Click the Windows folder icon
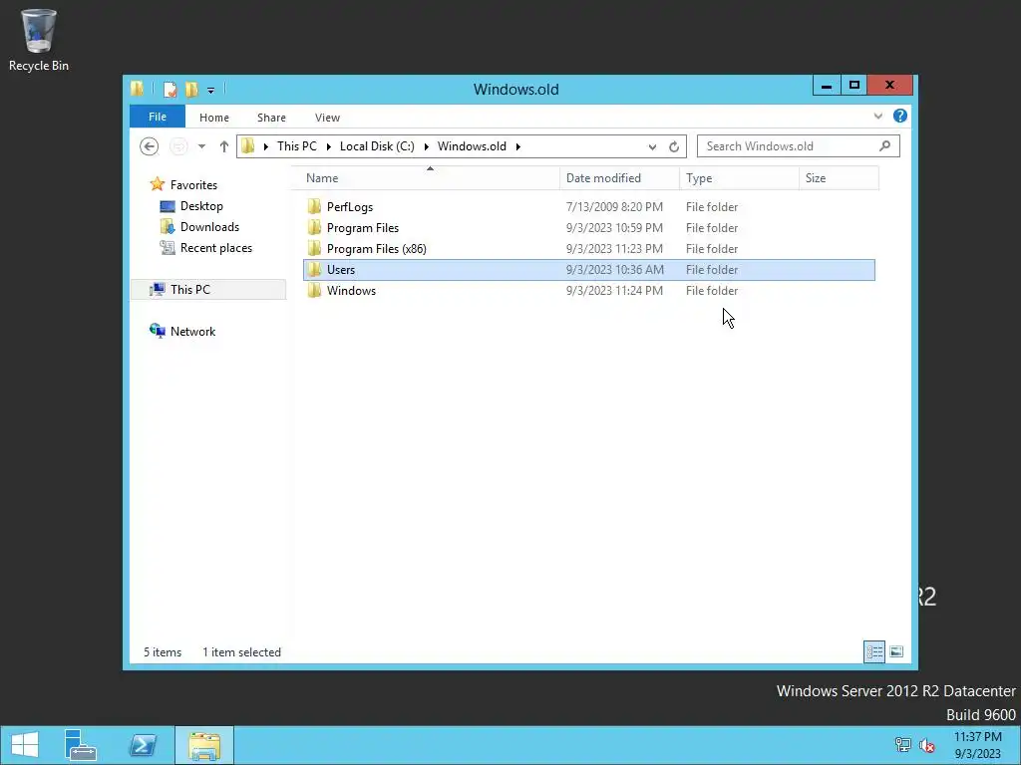The width and height of the screenshot is (1021, 765). [314, 290]
